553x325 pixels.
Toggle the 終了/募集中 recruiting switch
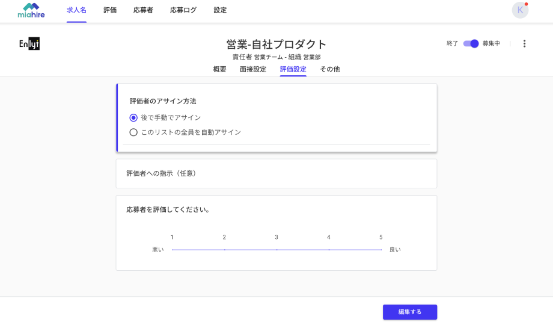click(x=471, y=43)
